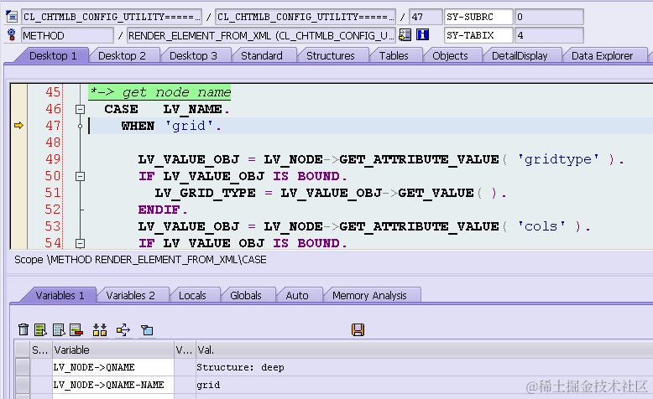Click the ENDIF keyword on line 52
Image resolution: width=653 pixels, height=399 pixels.
(160, 210)
